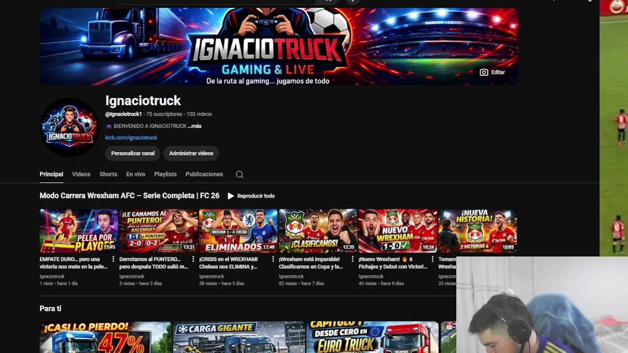
Task: Click the Derrotamos al PUNTERO video title
Action: pos(154,263)
